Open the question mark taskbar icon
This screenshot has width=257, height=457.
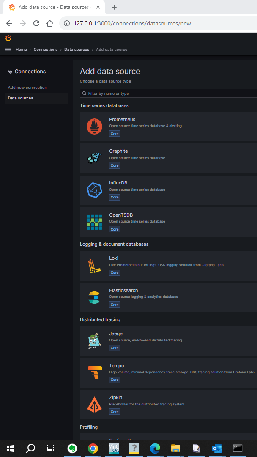134,449
